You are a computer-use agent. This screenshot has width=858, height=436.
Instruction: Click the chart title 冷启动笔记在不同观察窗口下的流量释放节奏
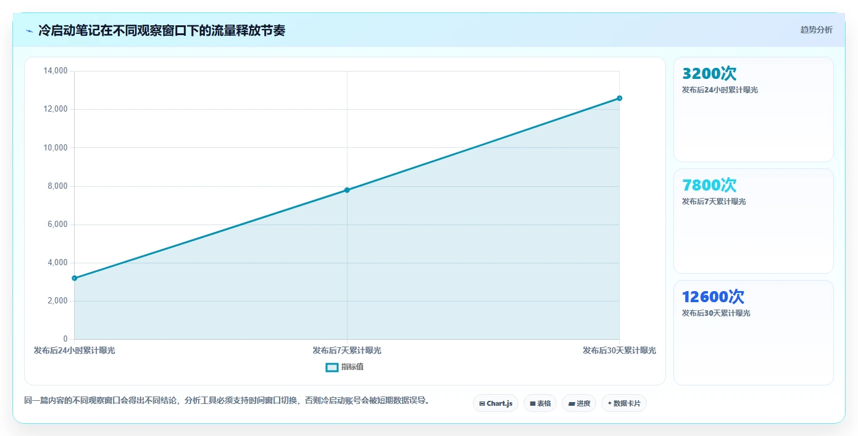[162, 31]
